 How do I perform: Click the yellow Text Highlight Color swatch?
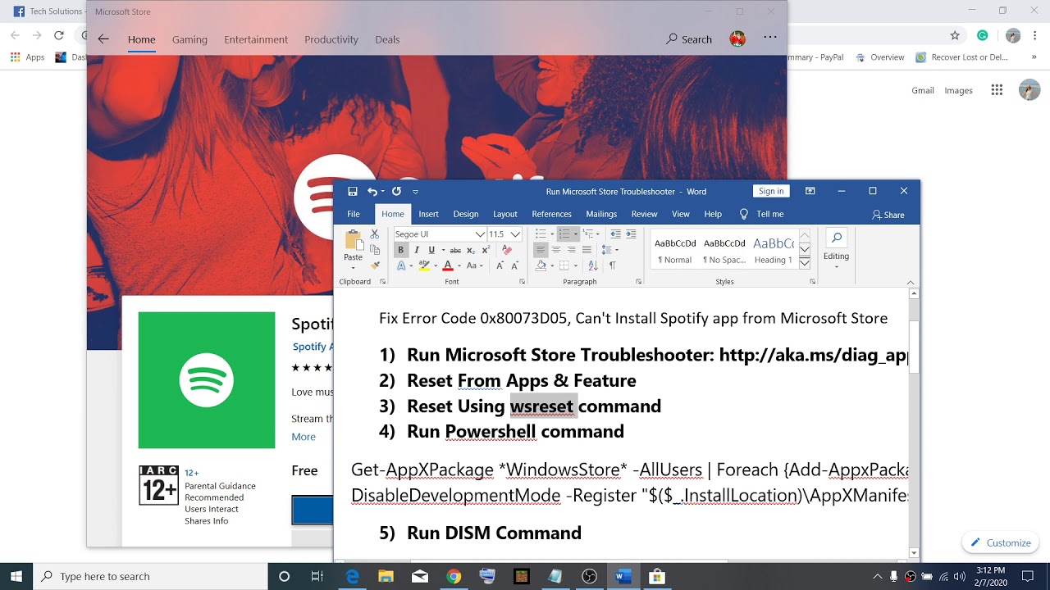424,265
